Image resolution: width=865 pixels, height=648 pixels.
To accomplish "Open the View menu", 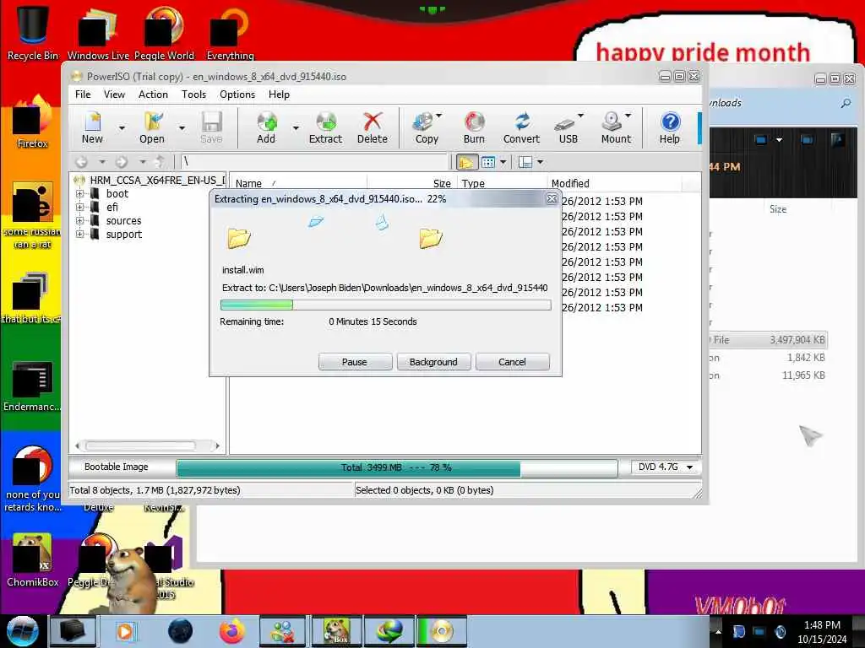I will 114,94.
